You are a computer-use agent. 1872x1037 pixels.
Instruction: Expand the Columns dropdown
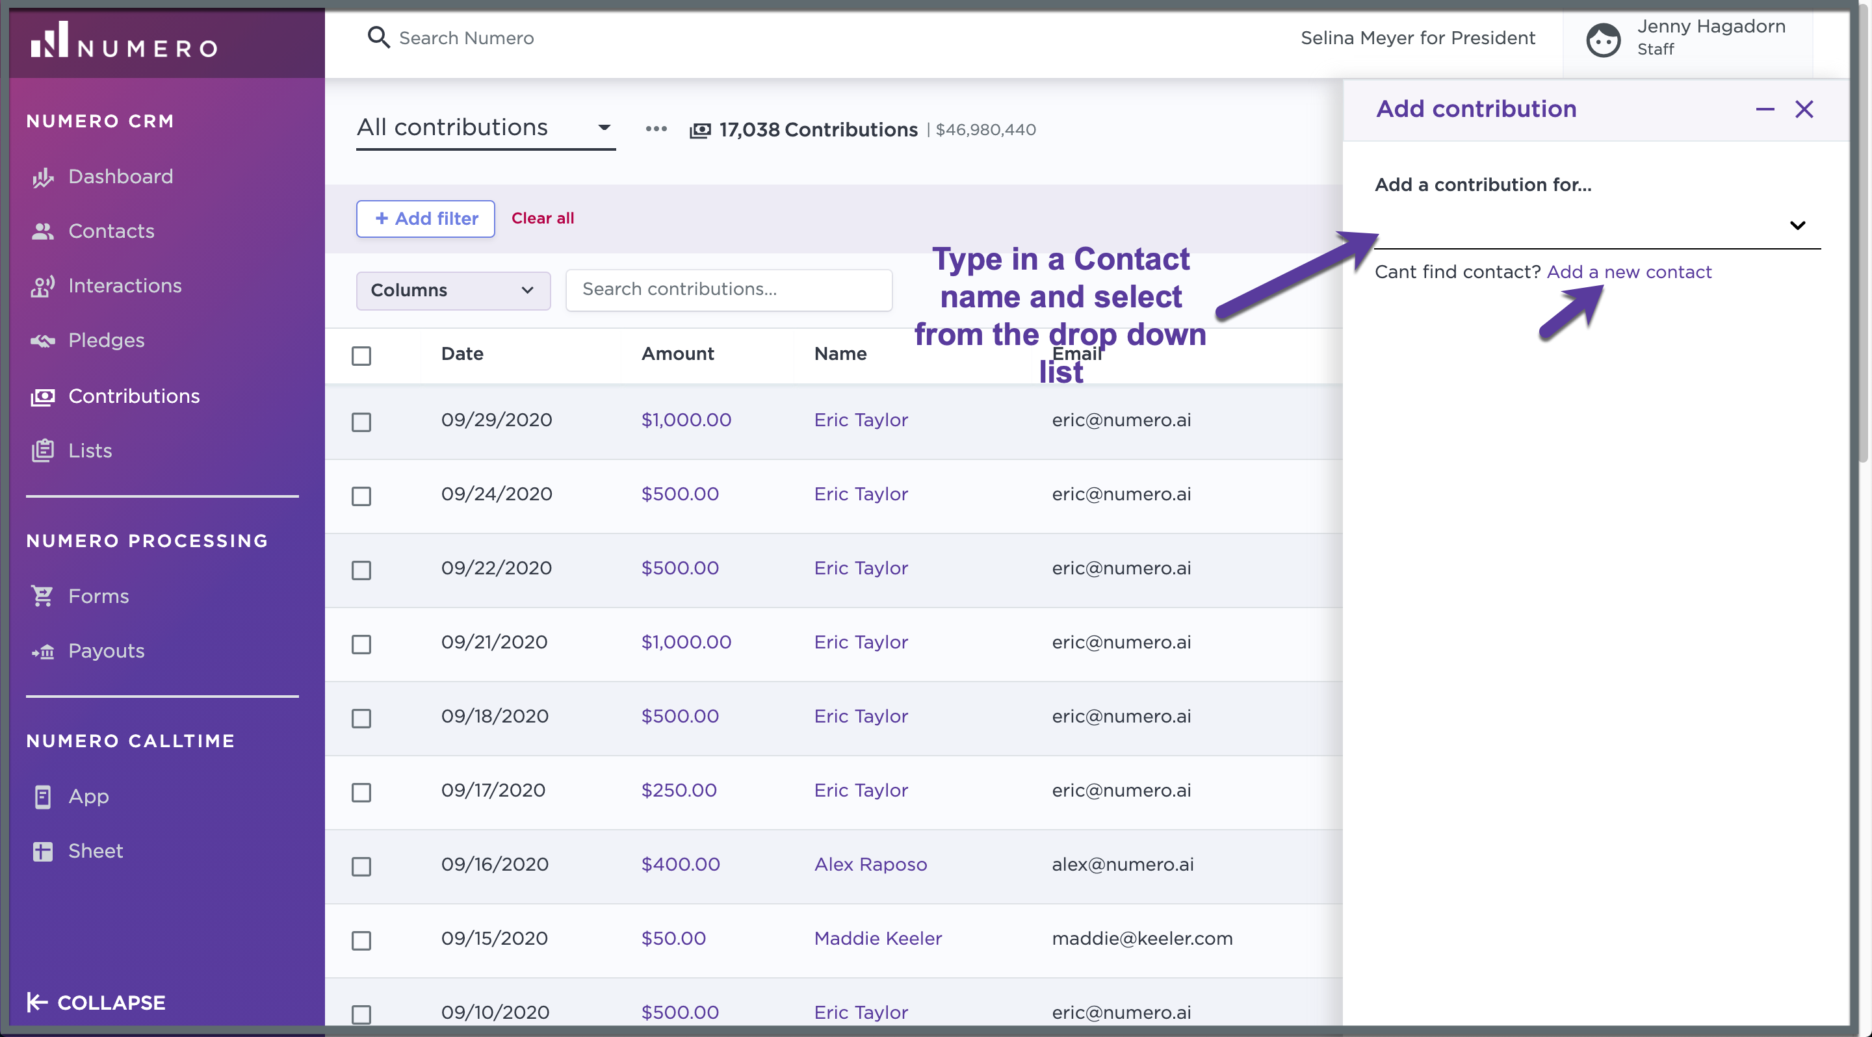pos(453,290)
